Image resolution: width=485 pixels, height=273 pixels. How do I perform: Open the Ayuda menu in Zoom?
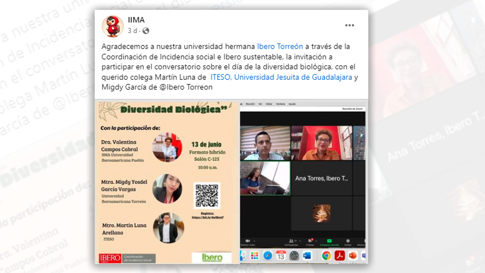click(292, 104)
